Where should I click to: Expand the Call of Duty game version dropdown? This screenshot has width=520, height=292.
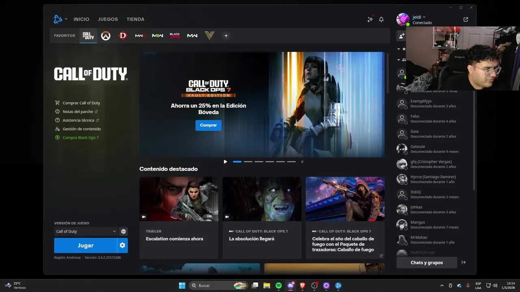click(86, 232)
